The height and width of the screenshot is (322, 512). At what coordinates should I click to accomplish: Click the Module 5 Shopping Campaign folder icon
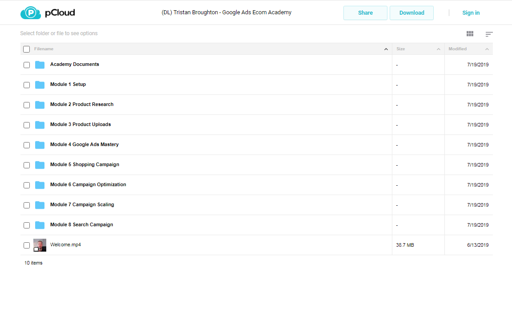click(40, 165)
